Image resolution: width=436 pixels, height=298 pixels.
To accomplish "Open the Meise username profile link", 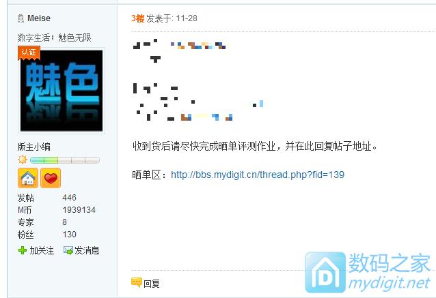I will (39, 18).
